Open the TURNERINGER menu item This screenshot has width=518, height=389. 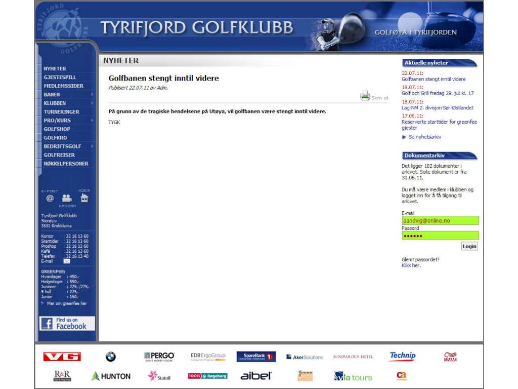coord(61,112)
